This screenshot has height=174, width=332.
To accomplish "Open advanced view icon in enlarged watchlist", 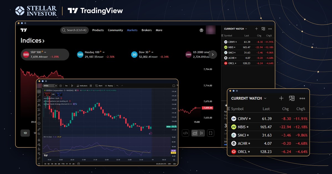I will click(x=292, y=98).
